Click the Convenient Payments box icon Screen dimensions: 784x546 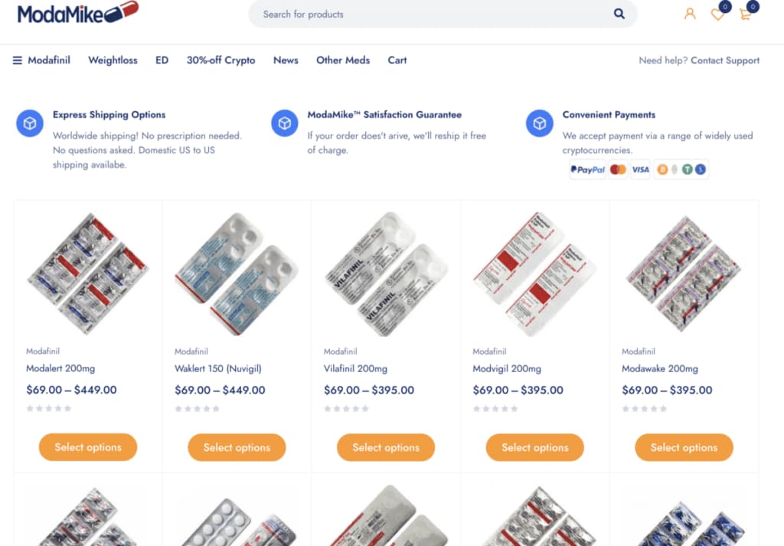tap(540, 123)
